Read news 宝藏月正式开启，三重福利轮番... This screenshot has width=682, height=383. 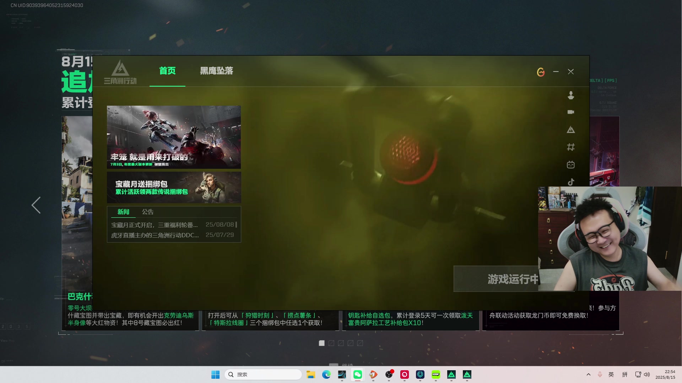[154, 225]
